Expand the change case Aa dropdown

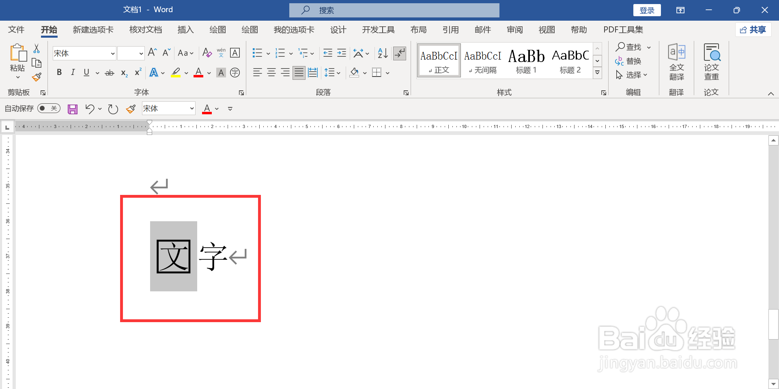(x=186, y=53)
